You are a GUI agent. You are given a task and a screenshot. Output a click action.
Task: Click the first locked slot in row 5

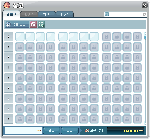[20, 78]
